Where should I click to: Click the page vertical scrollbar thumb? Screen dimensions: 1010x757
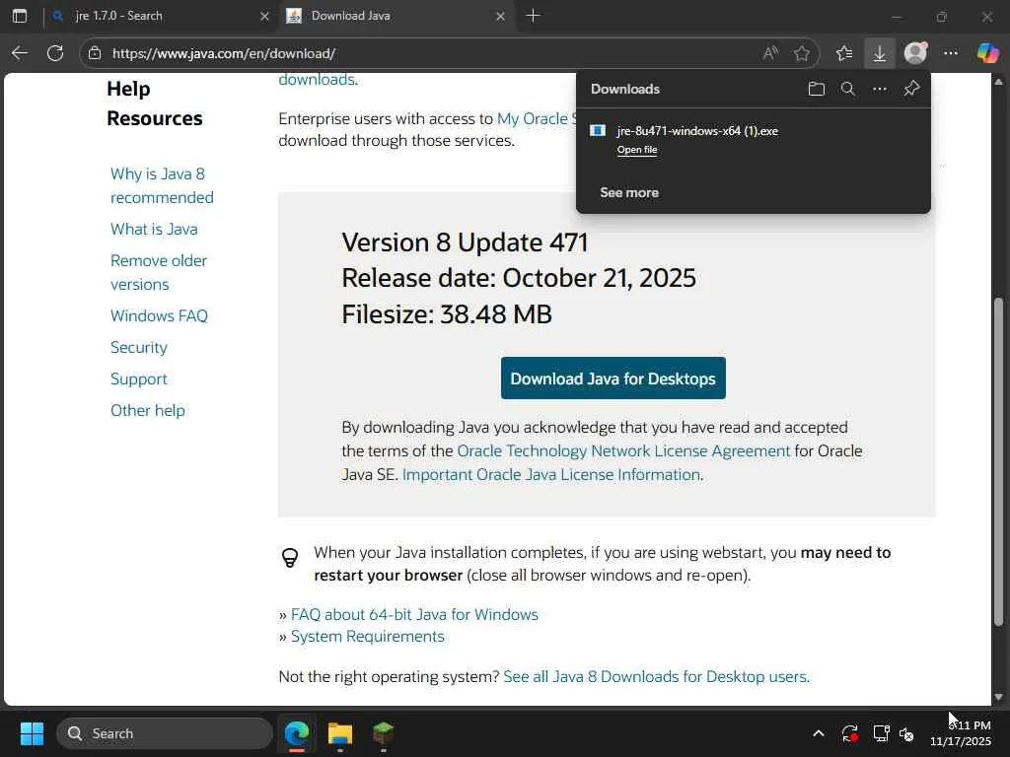pyautogui.click(x=998, y=461)
